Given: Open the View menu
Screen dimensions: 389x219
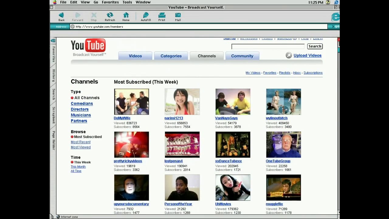Looking at the screenshot, I should coord(85,2).
